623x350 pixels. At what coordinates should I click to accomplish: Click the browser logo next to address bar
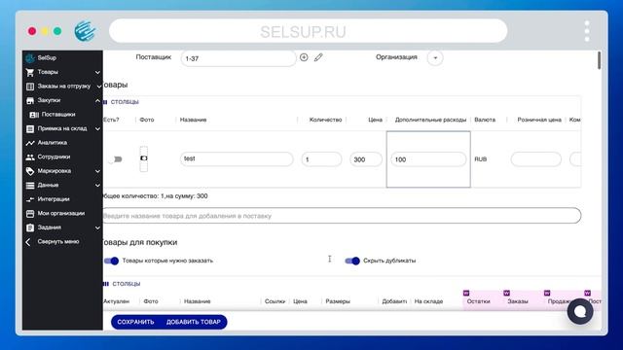coord(85,31)
